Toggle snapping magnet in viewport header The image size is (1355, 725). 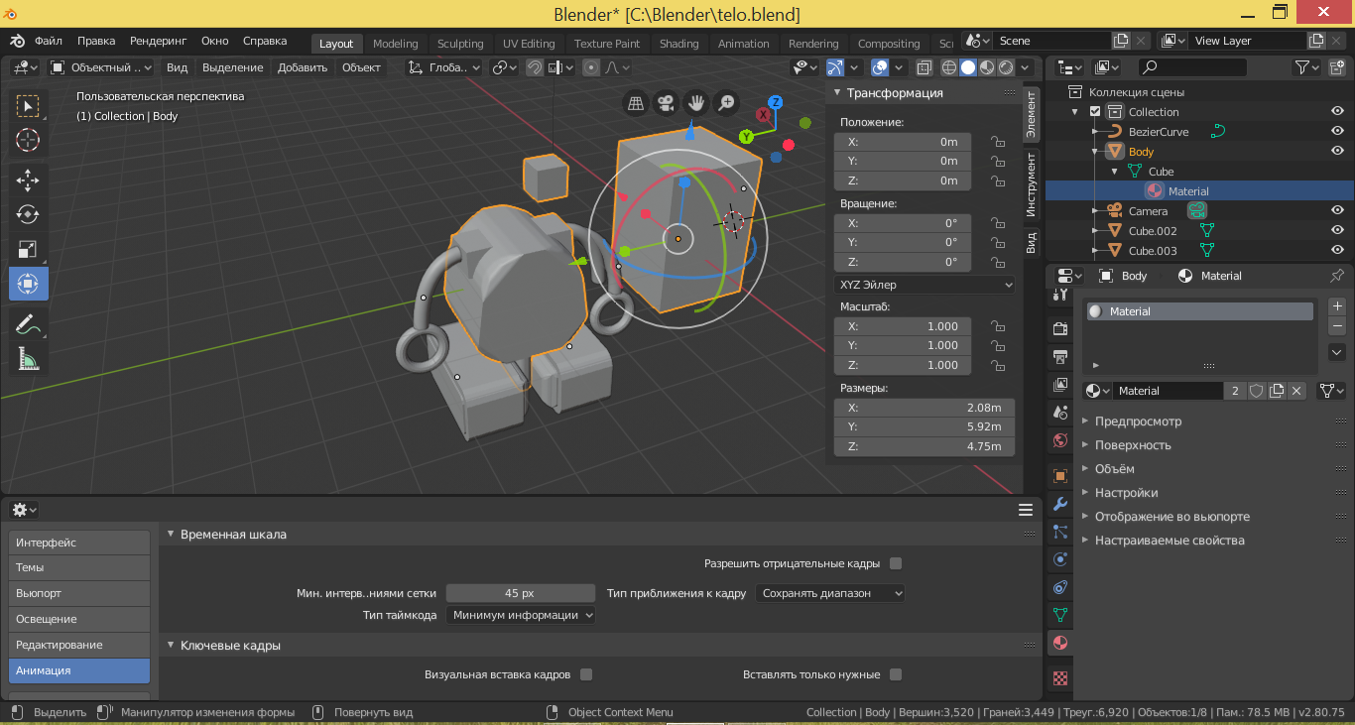[535, 67]
